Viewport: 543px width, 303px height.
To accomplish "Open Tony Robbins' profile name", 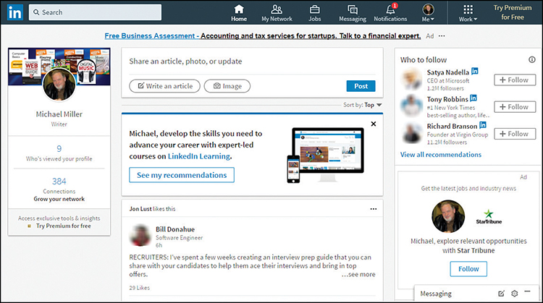I will click(x=447, y=99).
